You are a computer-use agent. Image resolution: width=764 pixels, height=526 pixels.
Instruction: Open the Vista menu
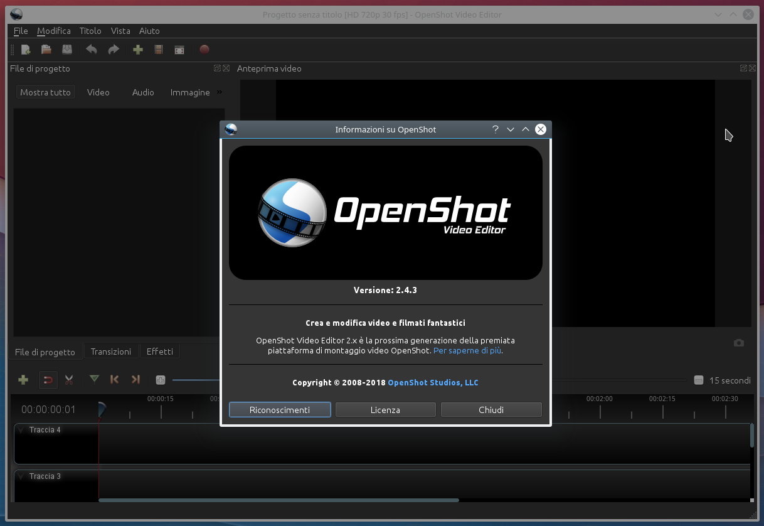pos(120,31)
